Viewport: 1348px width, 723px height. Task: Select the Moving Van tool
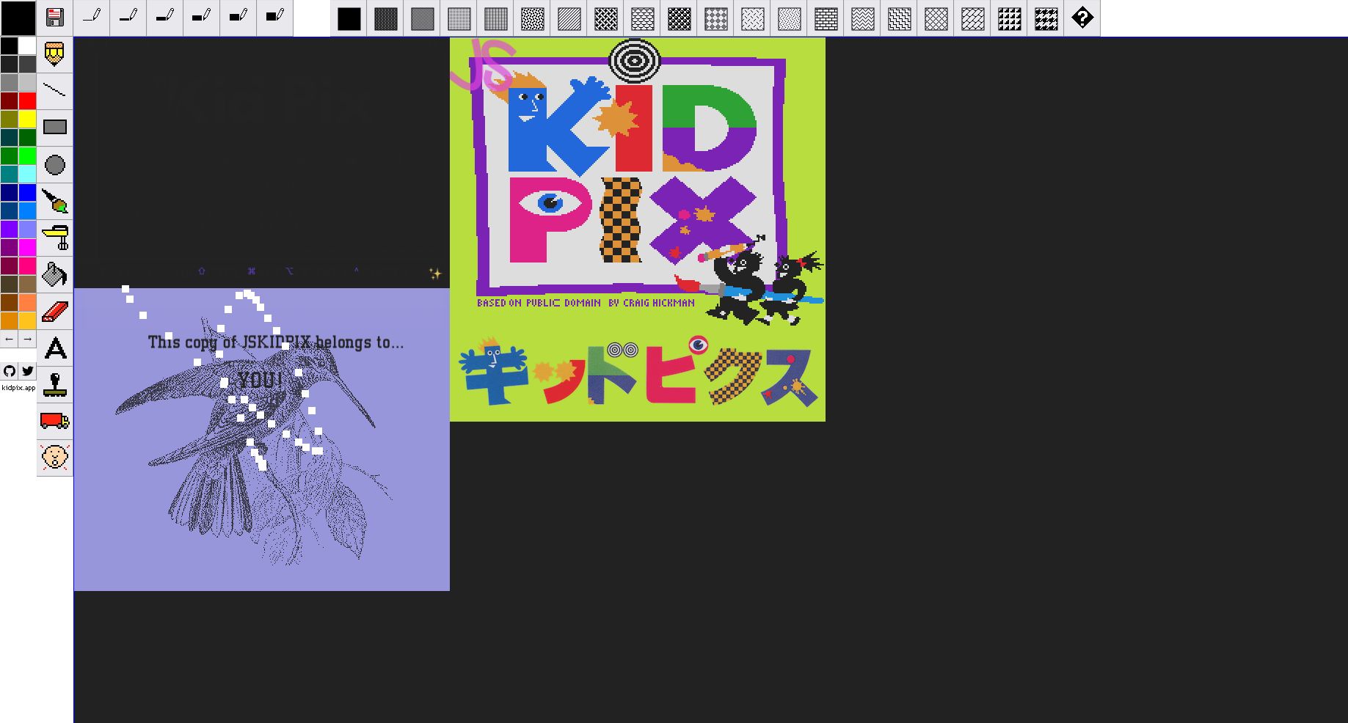pos(55,421)
